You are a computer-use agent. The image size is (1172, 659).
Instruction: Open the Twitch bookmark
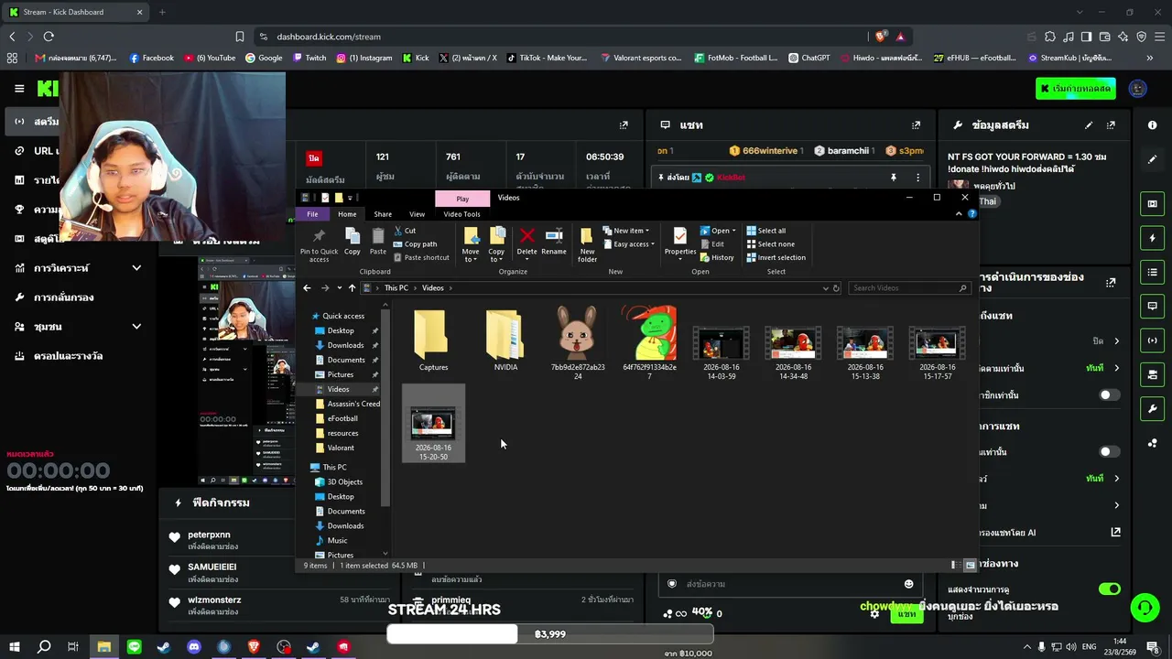point(309,58)
